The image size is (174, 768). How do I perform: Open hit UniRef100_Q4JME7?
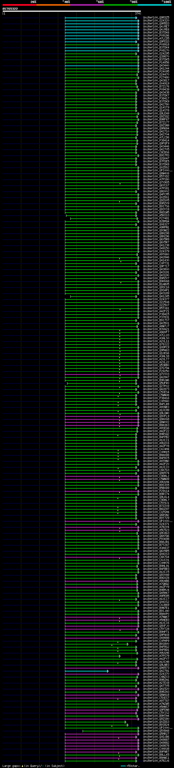coord(156,26)
